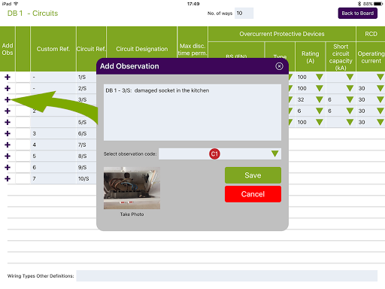Expand the observation code dropdown arrow
The height and width of the screenshot is (289, 385).
pyautogui.click(x=274, y=154)
